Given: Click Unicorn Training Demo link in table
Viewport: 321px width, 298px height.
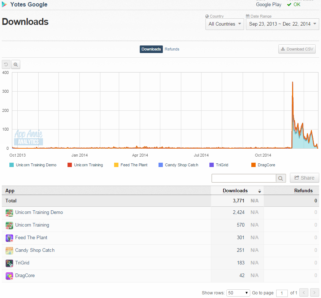Looking at the screenshot, I should (x=39, y=212).
